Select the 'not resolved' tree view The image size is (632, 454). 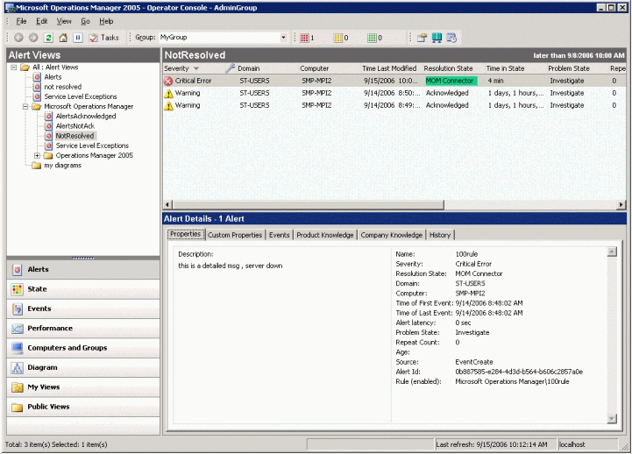[x=63, y=87]
